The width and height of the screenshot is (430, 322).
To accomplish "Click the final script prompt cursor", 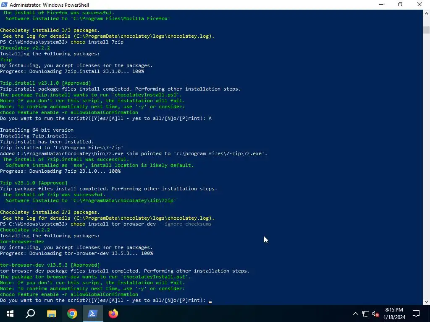I will coord(210,301).
